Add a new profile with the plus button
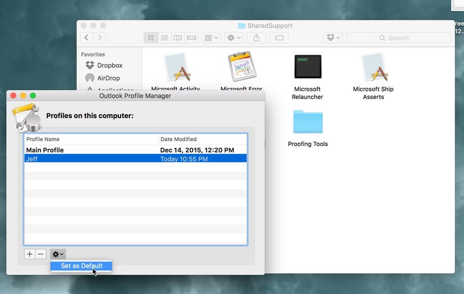The image size is (464, 294). click(x=30, y=254)
